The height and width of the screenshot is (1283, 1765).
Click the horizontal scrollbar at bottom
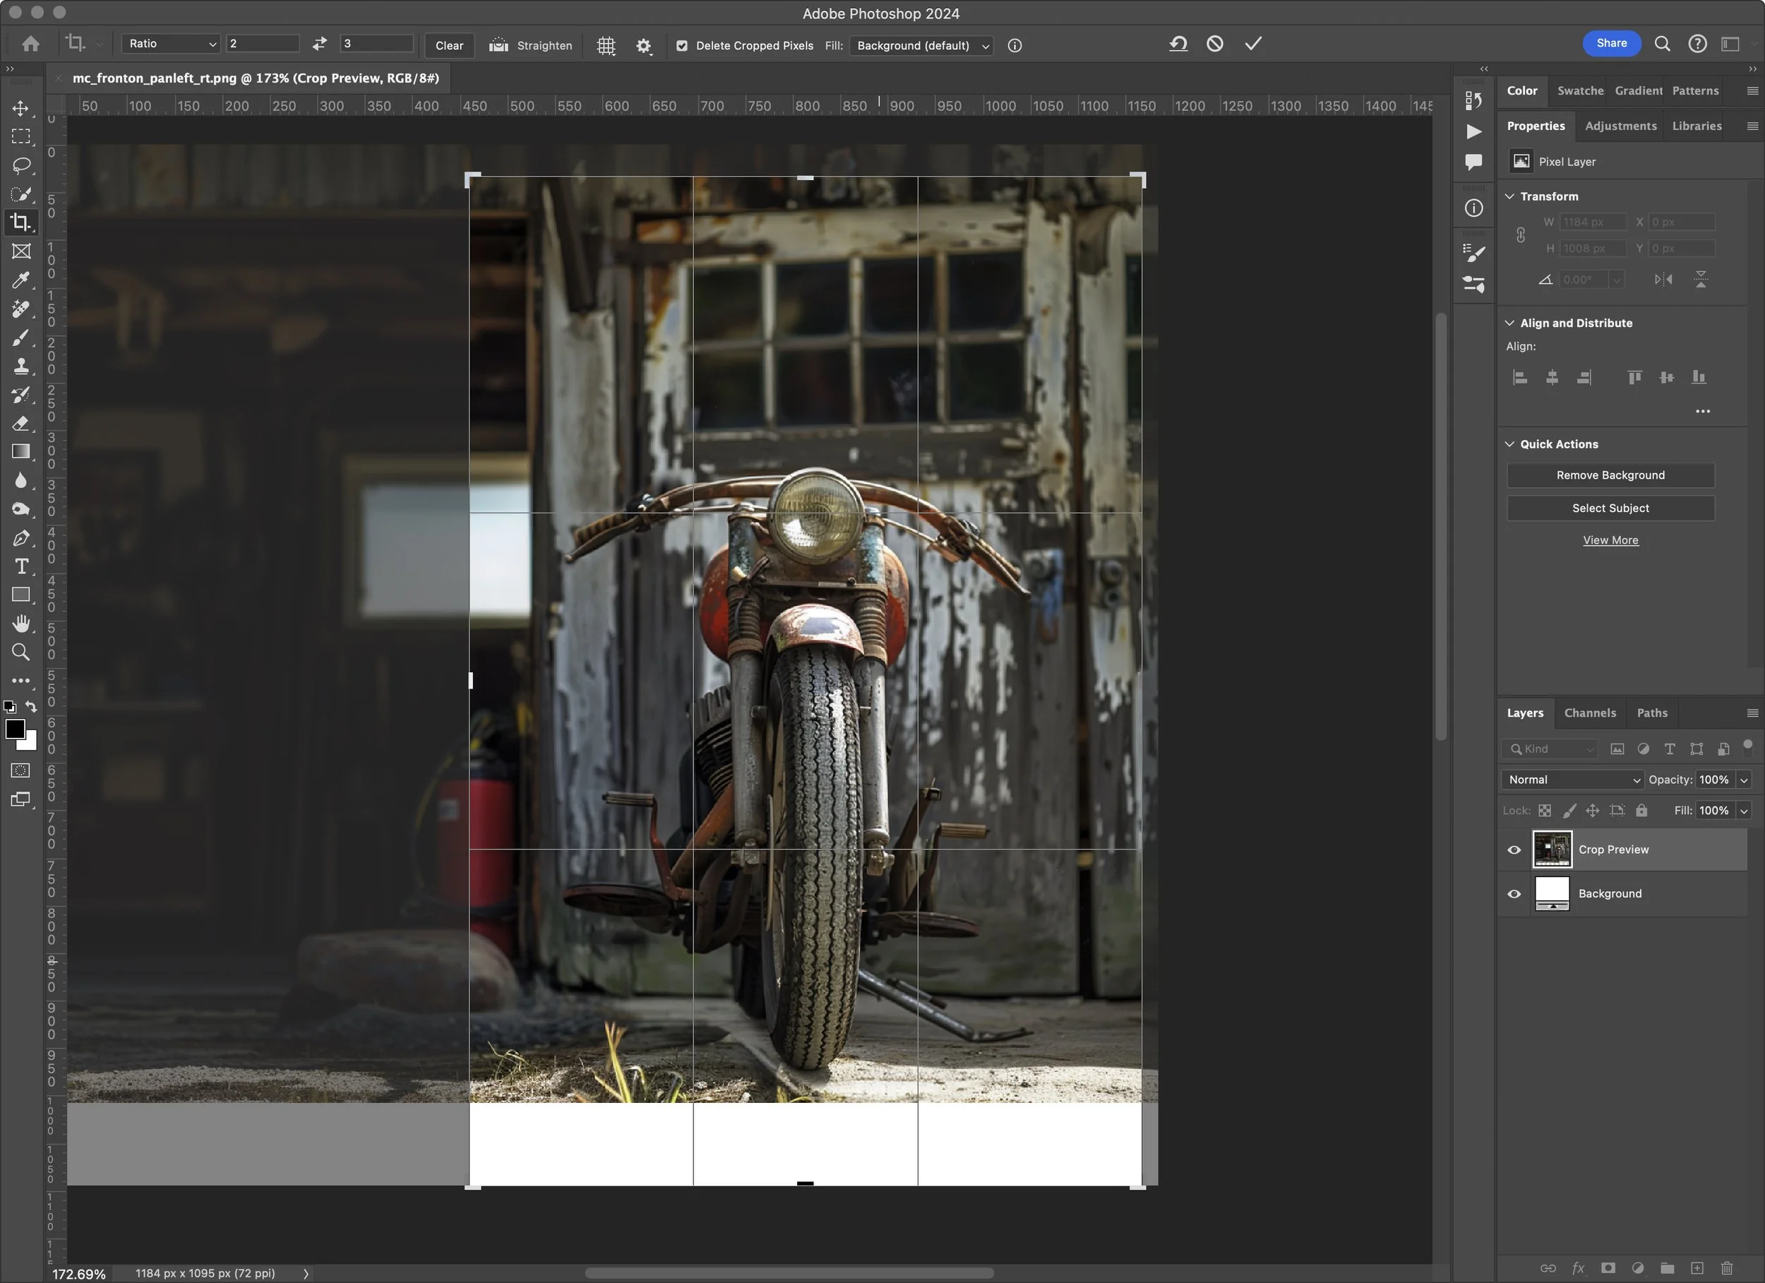point(789,1274)
